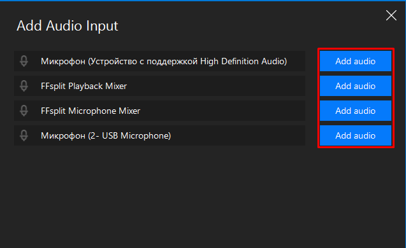Click the Add Audio Input title text
406x248 pixels.
click(x=68, y=26)
